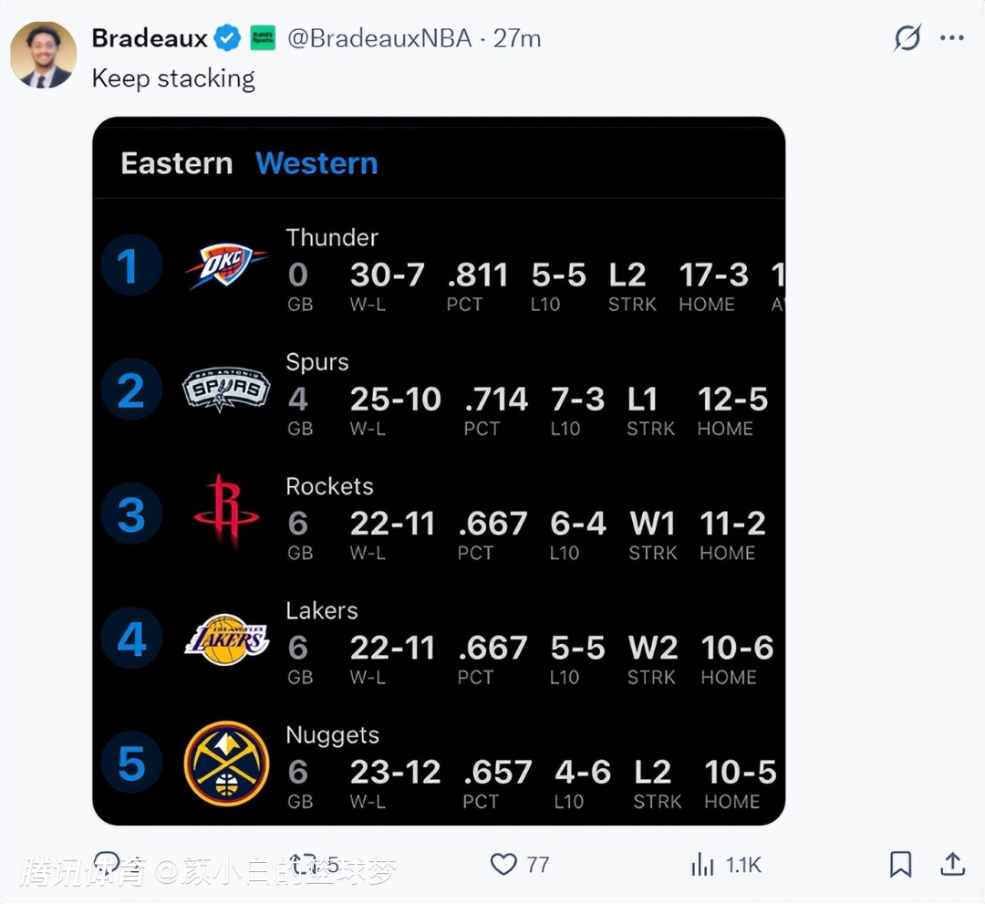
Task: Bookmark this tweet
Action: (x=900, y=864)
